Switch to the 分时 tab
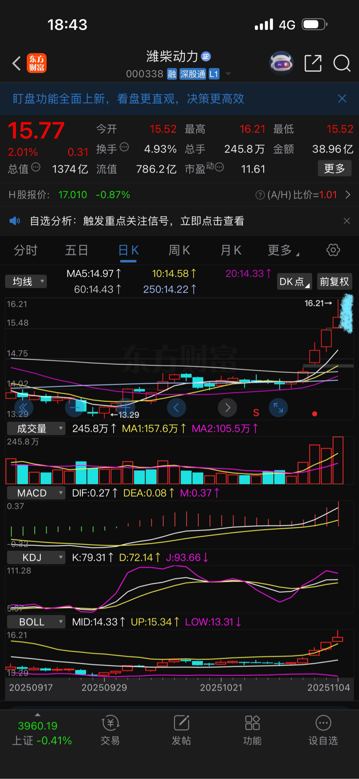This screenshot has height=779, width=359. tap(26, 250)
